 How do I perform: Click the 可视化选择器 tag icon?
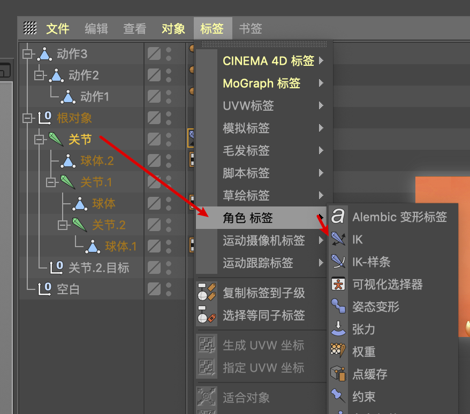(338, 284)
